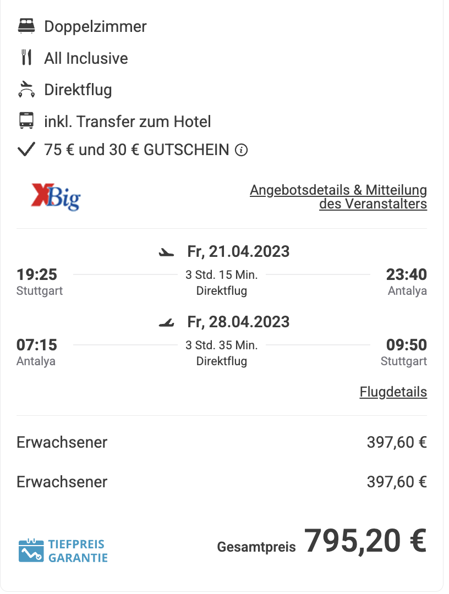This screenshot has height=594, width=449.
Task: Click the checkmark icon beside Gutschein
Action: (26, 149)
